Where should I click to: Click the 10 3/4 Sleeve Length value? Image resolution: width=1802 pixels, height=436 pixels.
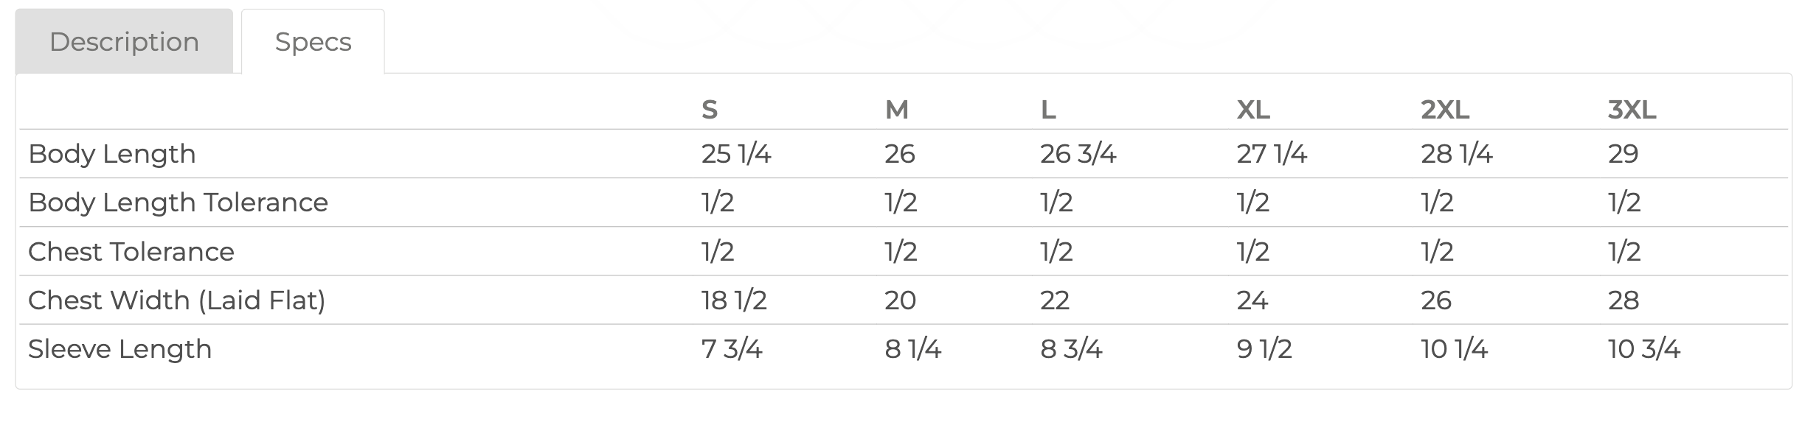point(1643,349)
